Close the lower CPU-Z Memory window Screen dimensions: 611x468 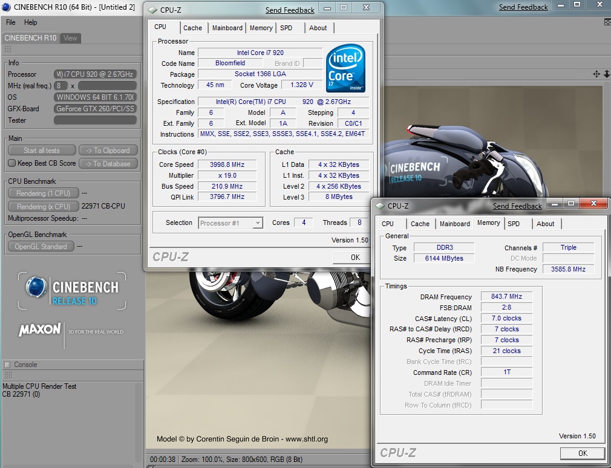(593, 203)
